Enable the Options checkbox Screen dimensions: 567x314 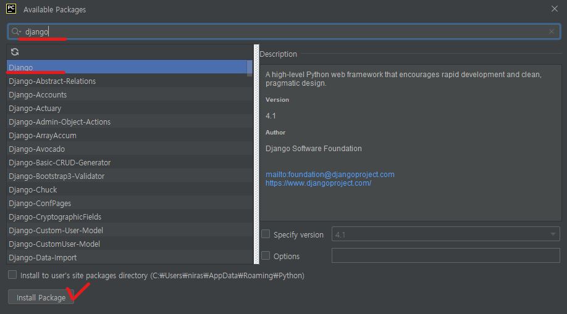266,256
